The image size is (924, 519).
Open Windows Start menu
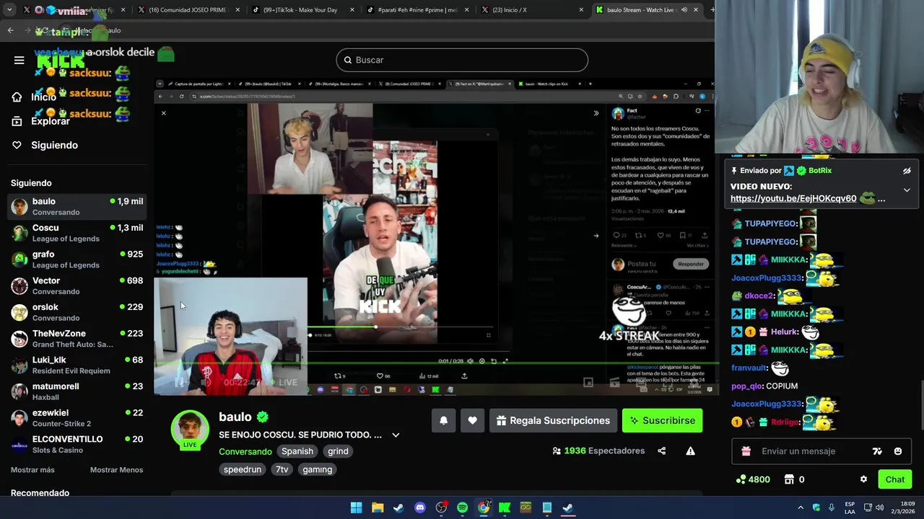(x=356, y=507)
